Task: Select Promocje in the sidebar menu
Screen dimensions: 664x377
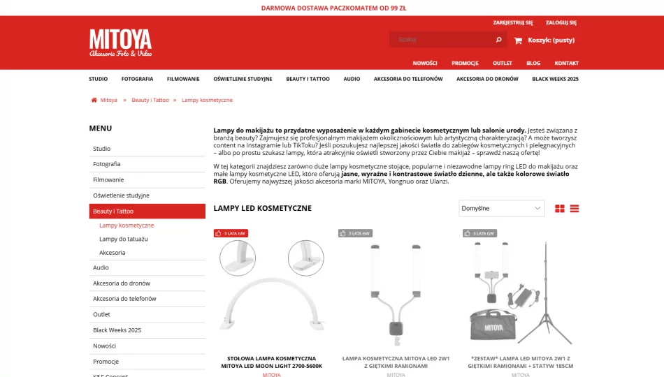Action: (x=147, y=362)
